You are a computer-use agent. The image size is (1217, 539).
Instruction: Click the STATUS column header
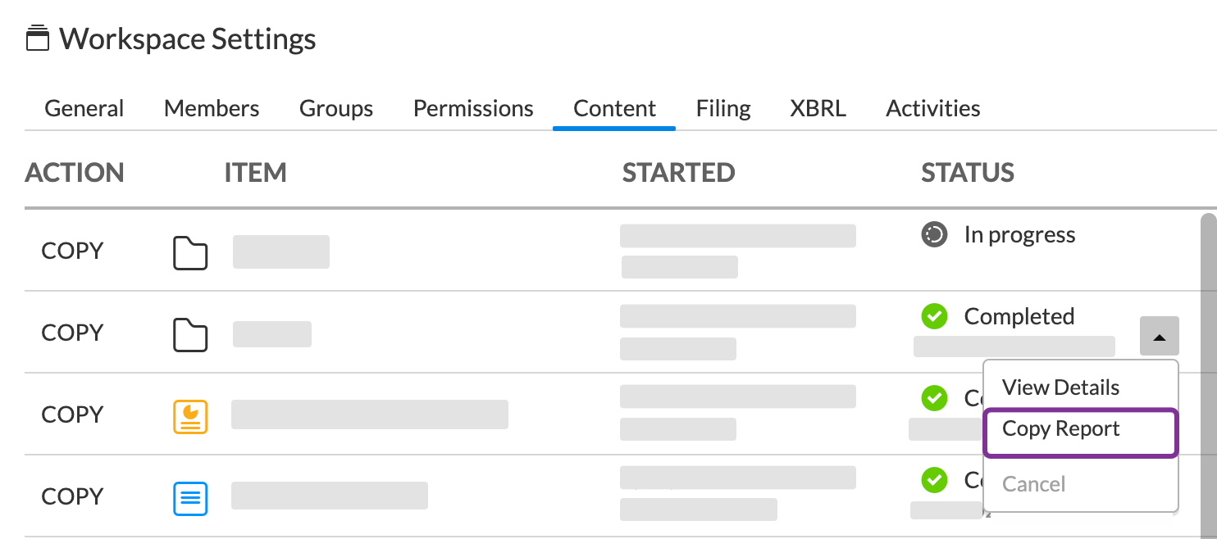968,172
